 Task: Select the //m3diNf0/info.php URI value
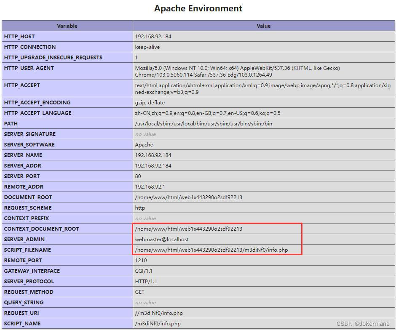coord(159,313)
